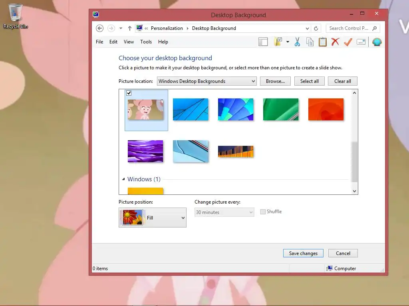Screen dimensions: 409x306
Task: Click the Cancel button
Action: [x=343, y=253]
